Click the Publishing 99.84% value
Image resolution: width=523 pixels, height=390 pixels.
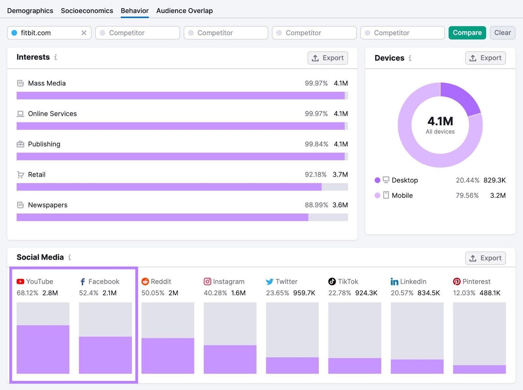(x=316, y=144)
